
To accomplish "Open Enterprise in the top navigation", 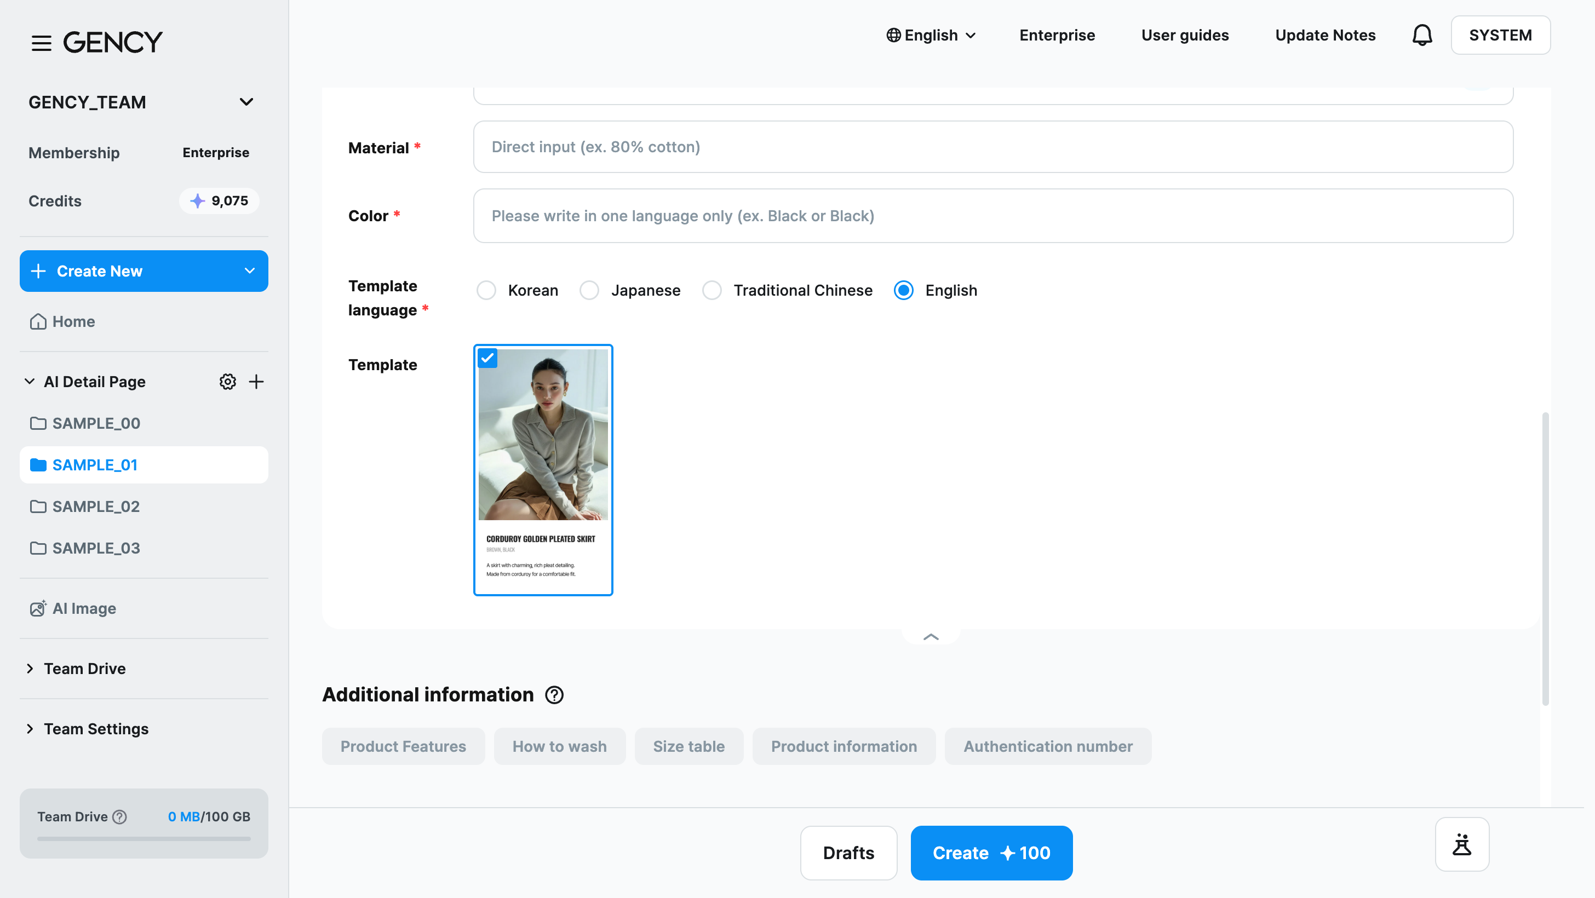I will pos(1057,35).
